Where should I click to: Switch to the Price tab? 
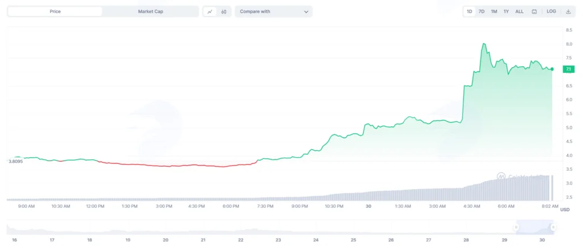click(55, 11)
